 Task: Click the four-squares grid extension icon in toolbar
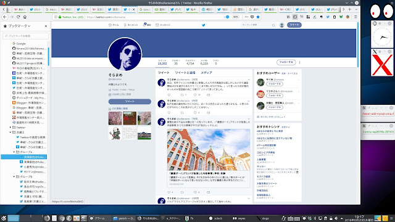click(308, 17)
